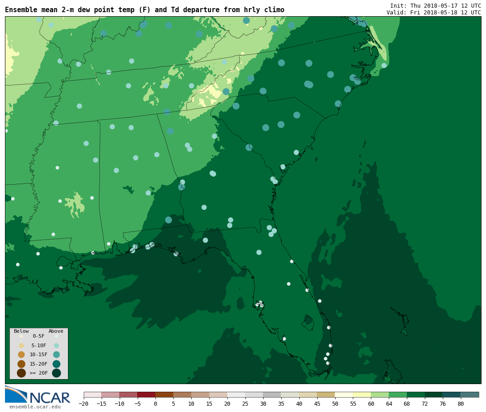
Task: Click the '15-20F' legend label
Action: [x=39, y=364]
